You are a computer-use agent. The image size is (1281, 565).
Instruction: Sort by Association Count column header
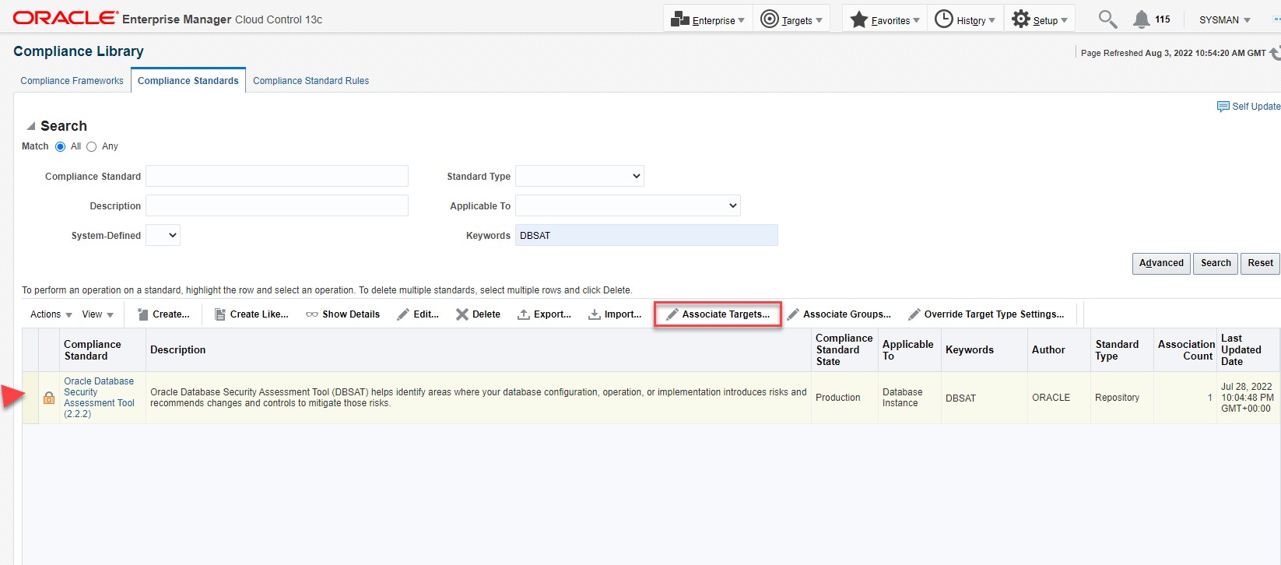1186,350
